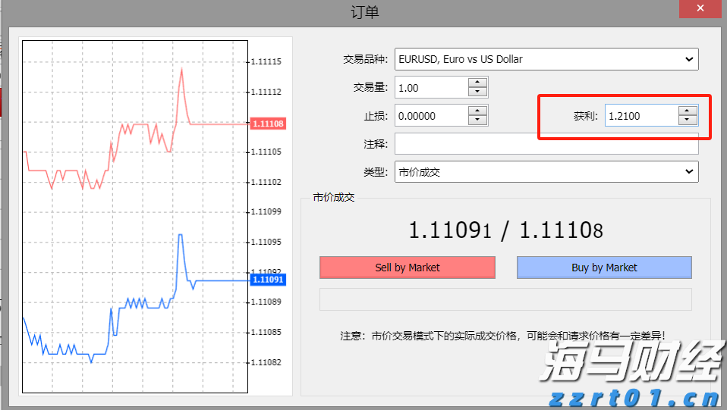This screenshot has width=727, height=410.
Task: Decrease take profit (获利) with down arrow
Action: click(x=688, y=120)
